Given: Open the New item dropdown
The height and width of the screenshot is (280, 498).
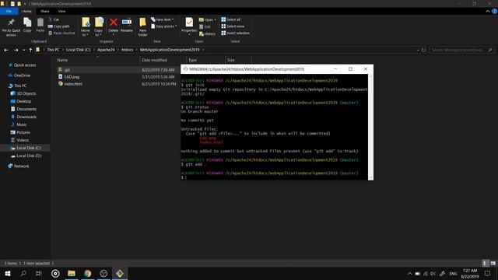Looking at the screenshot, I should [163, 19].
